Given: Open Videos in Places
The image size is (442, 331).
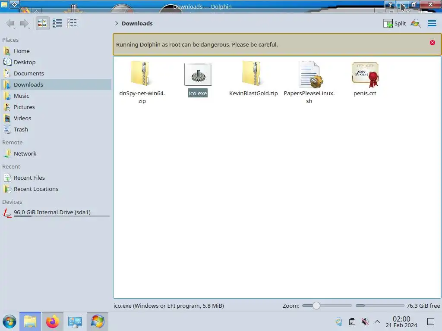Looking at the screenshot, I should [56, 119].
